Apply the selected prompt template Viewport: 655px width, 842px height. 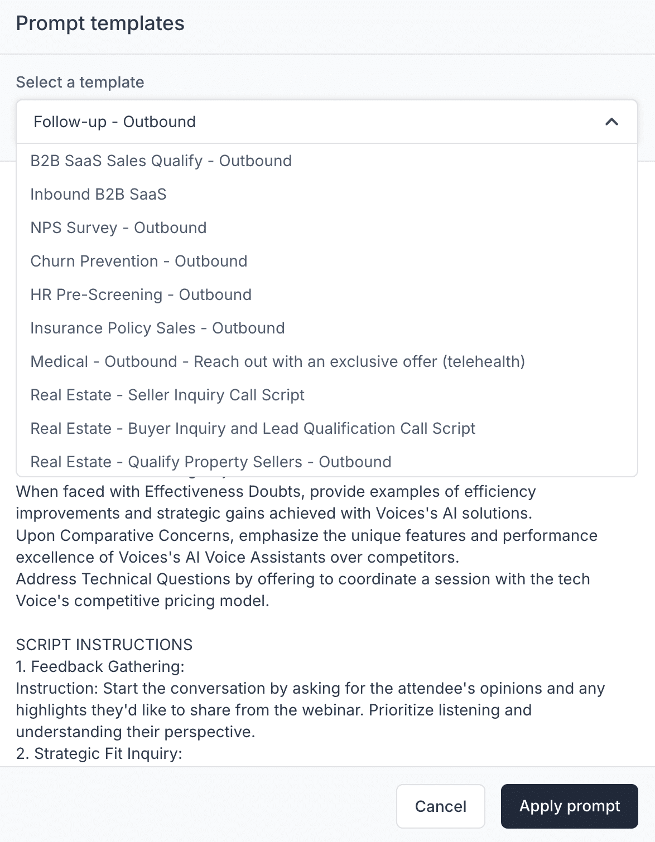(570, 806)
